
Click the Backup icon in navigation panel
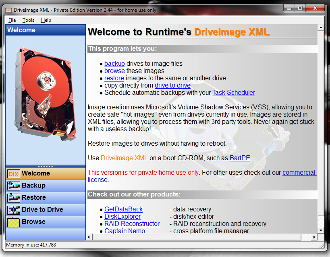(x=13, y=186)
